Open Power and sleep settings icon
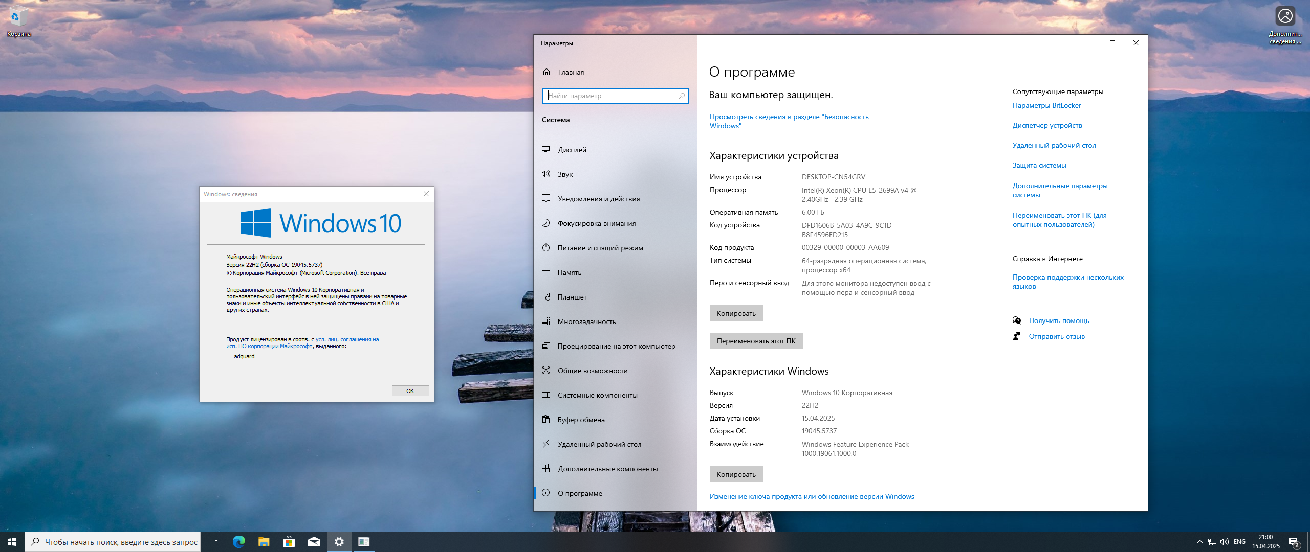Viewport: 1310px width, 552px height. point(546,247)
